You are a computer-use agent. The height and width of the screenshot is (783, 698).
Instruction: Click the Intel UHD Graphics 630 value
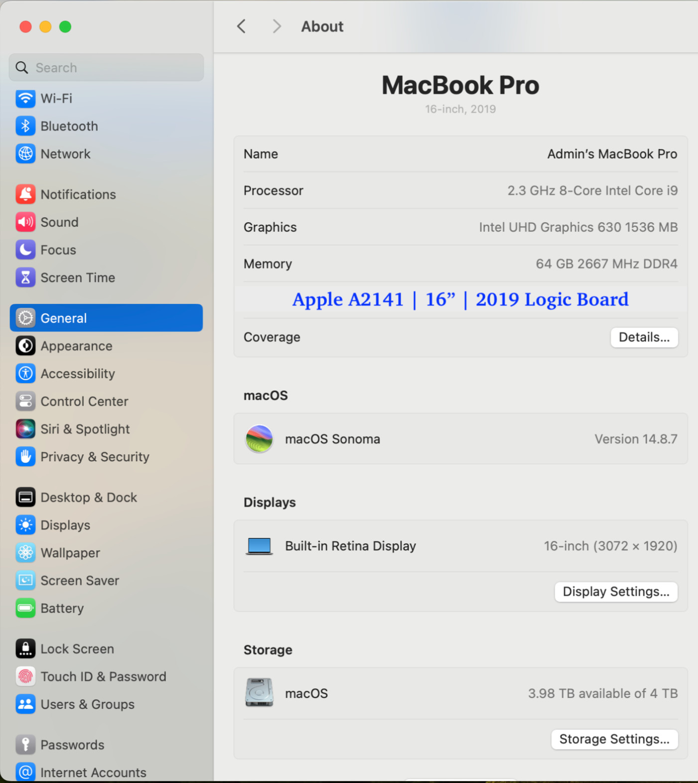578,227
